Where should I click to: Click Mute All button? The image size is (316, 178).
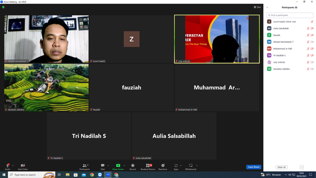(281, 167)
